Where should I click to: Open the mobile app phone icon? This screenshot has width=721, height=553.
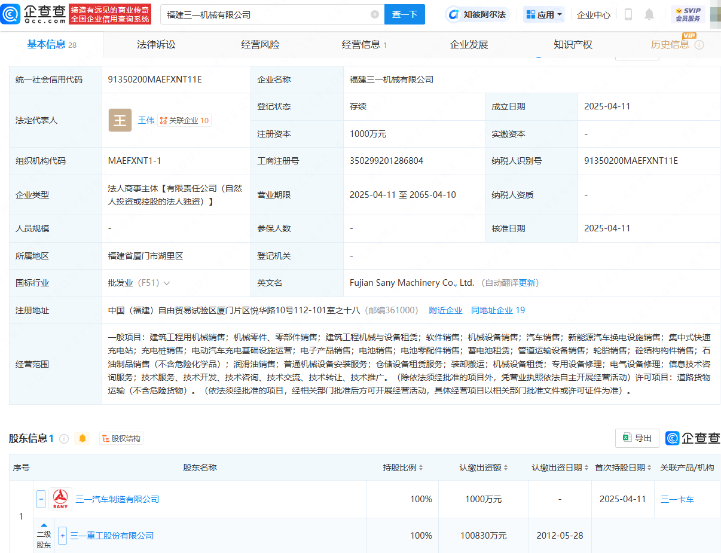628,14
